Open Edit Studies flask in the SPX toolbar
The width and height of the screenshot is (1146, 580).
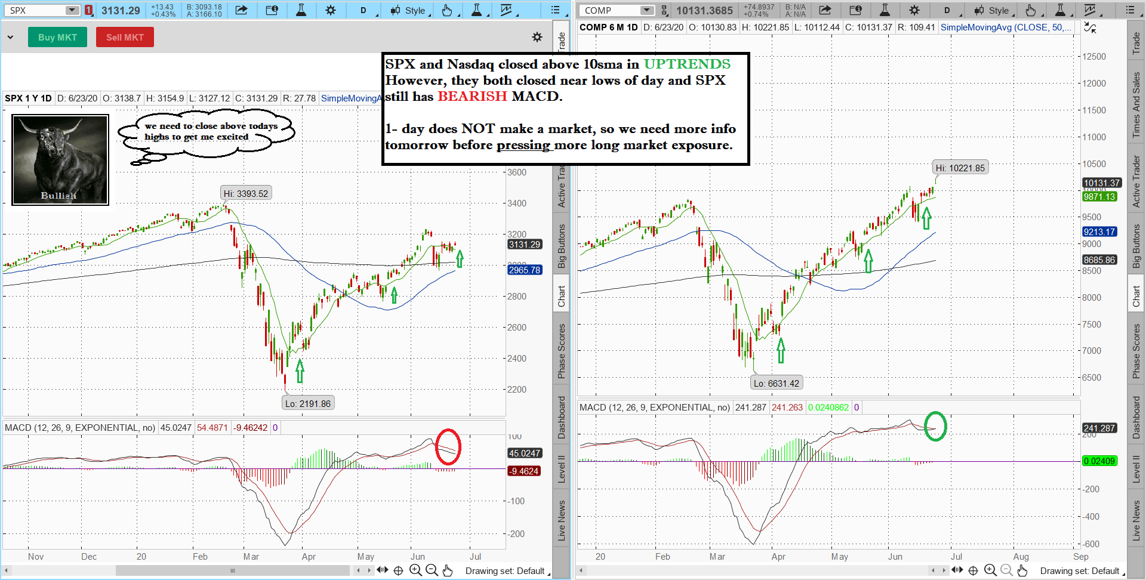pyautogui.click(x=301, y=10)
